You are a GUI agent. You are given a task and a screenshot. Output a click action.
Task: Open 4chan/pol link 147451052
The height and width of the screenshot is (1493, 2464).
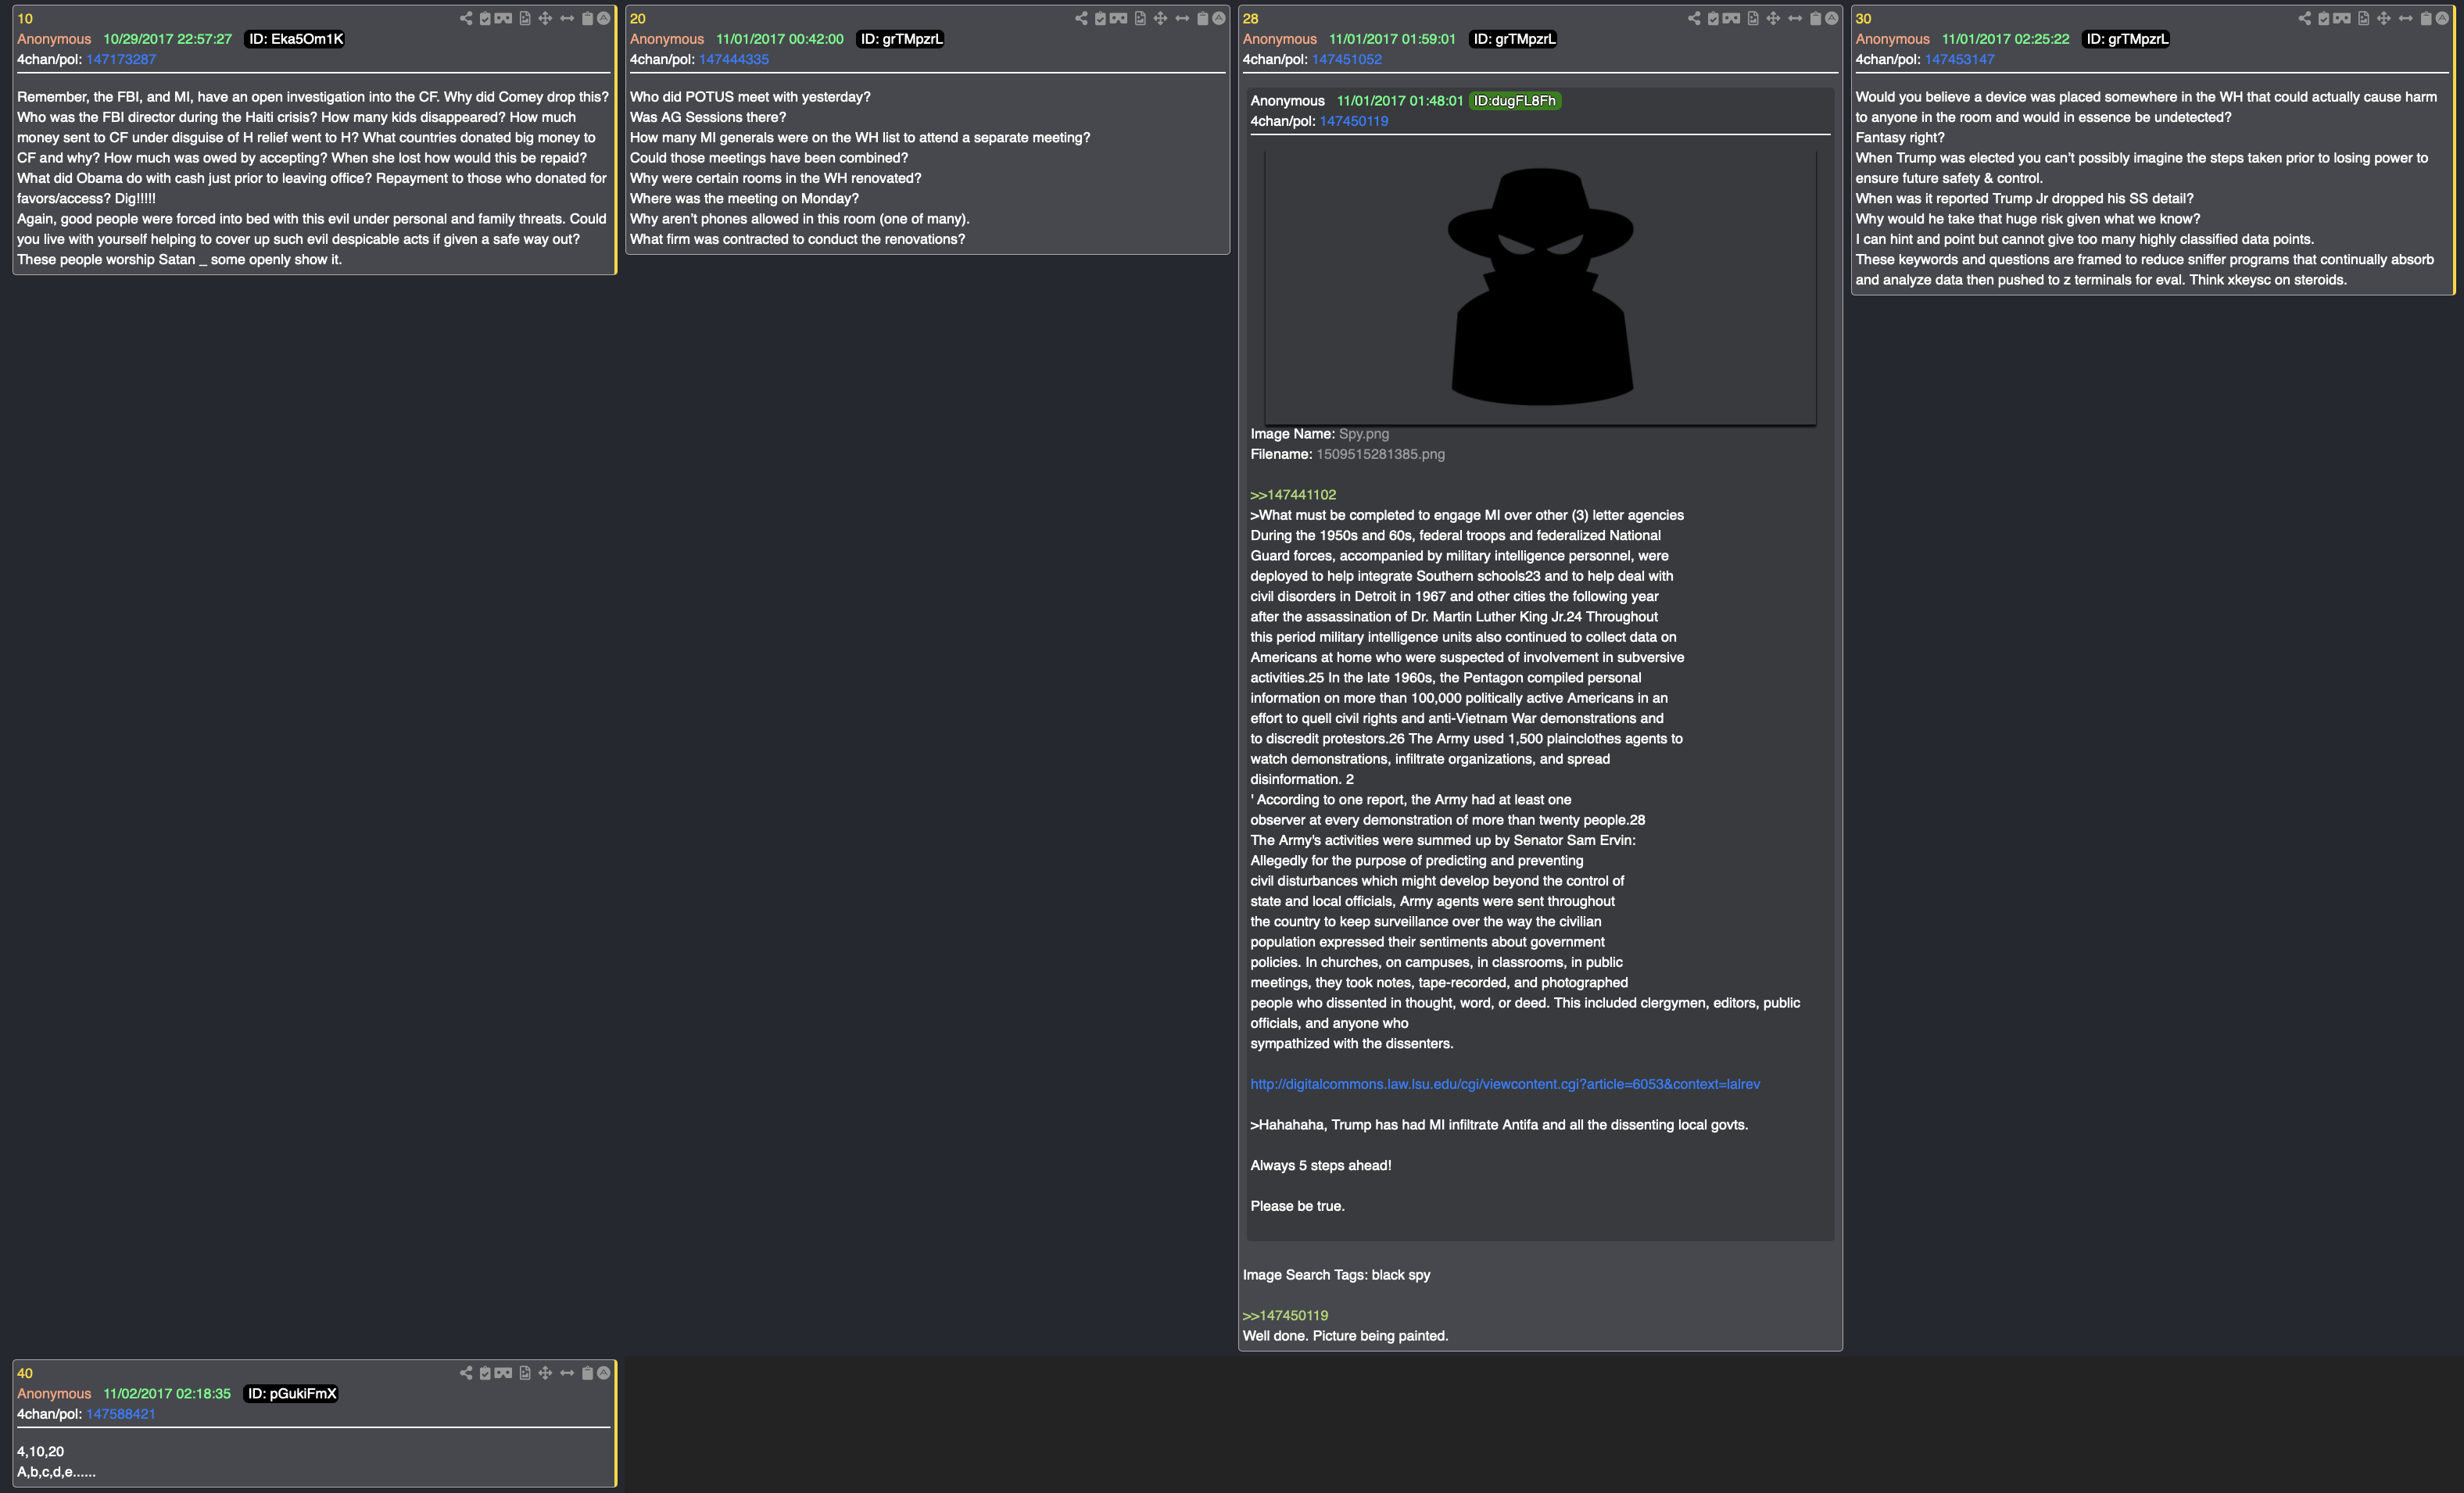click(1347, 59)
